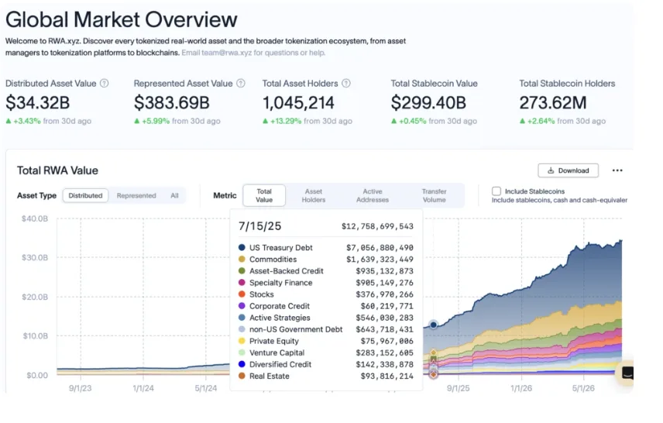Click the Venture Capital legend label
The height and width of the screenshot is (423, 663).
(277, 352)
